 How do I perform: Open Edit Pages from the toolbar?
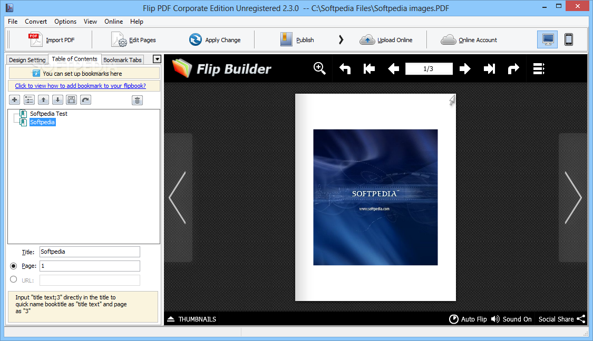click(133, 39)
